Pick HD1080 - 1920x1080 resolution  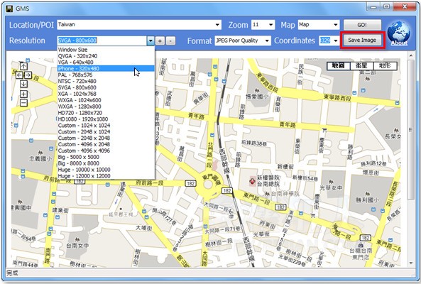pos(106,119)
